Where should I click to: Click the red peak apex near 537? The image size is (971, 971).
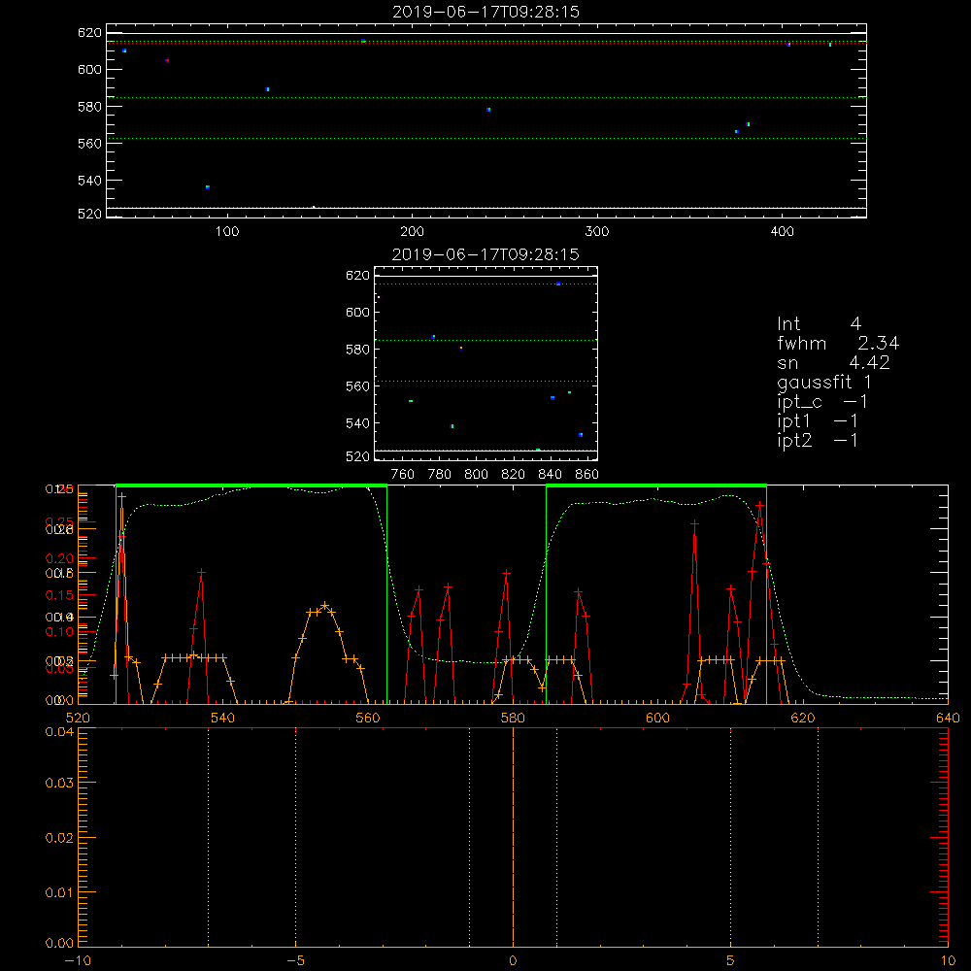(201, 572)
